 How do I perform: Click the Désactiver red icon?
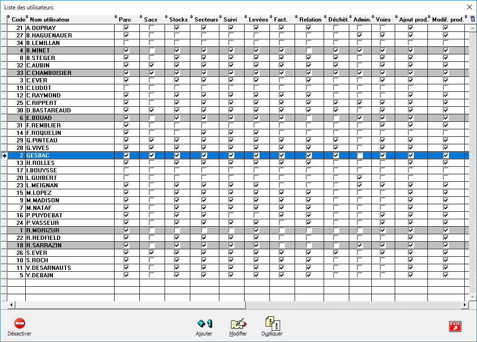(x=20, y=323)
